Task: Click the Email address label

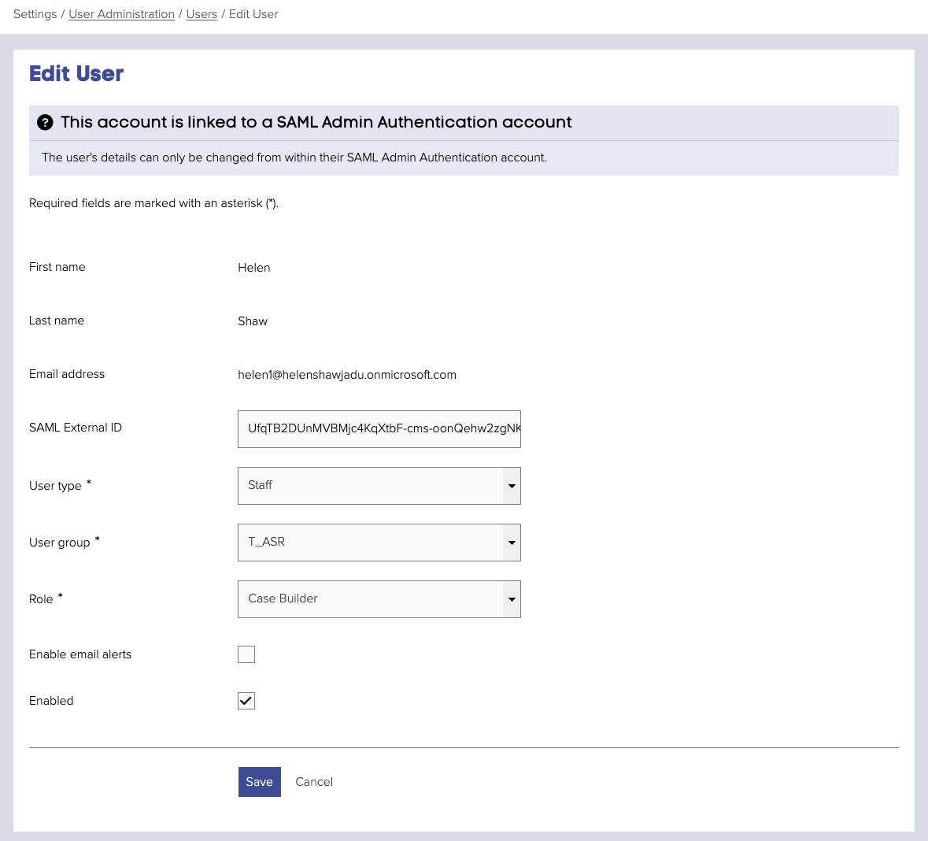Action: [x=67, y=374]
